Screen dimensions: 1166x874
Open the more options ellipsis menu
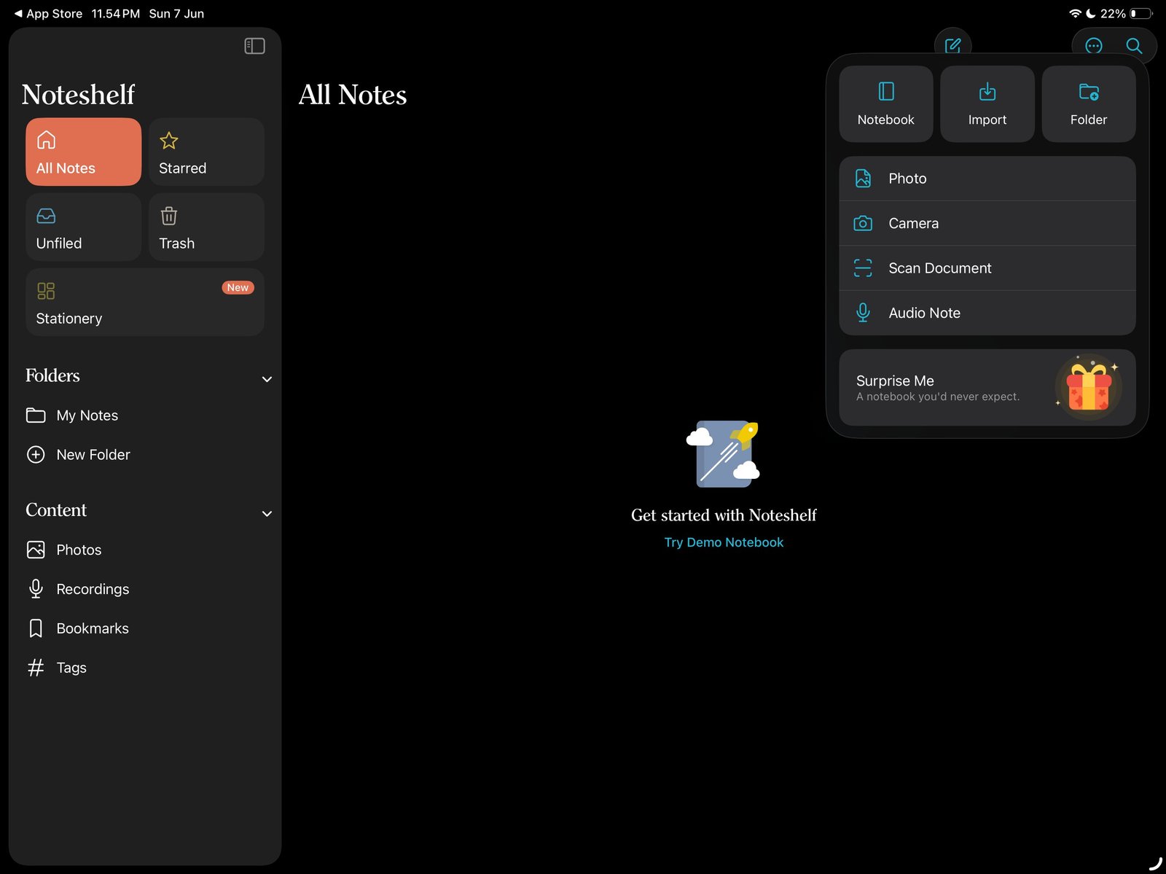click(x=1094, y=46)
